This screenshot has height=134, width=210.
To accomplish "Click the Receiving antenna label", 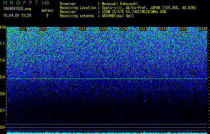I will (77, 16).
